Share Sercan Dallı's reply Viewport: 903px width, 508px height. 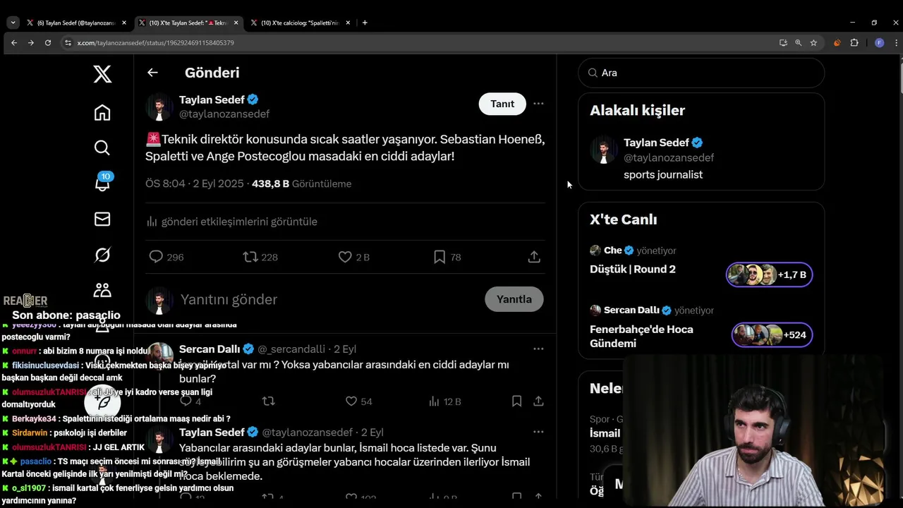click(538, 401)
